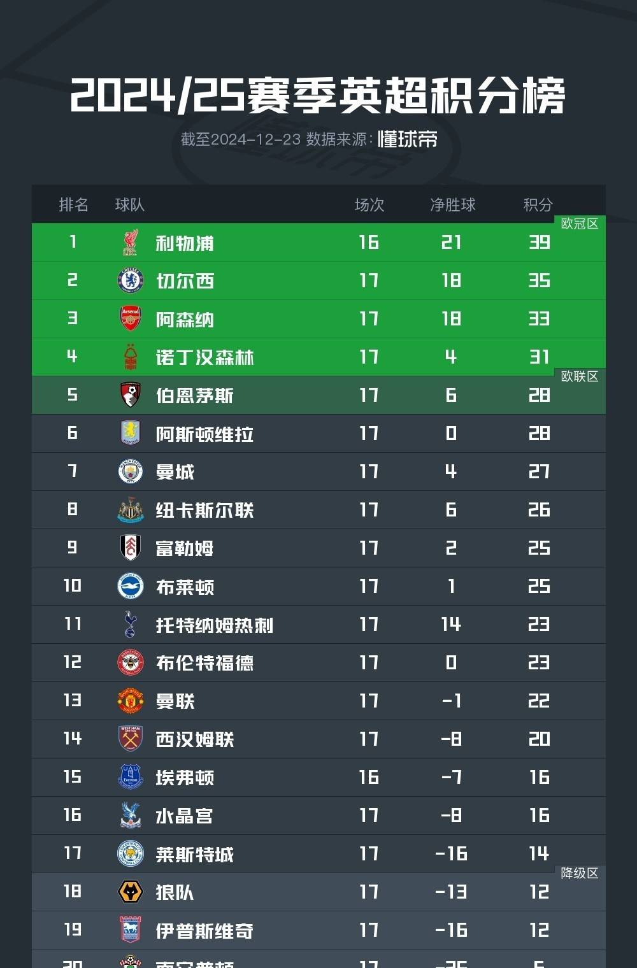Click the Nottingham Forest tree logo

(x=131, y=357)
